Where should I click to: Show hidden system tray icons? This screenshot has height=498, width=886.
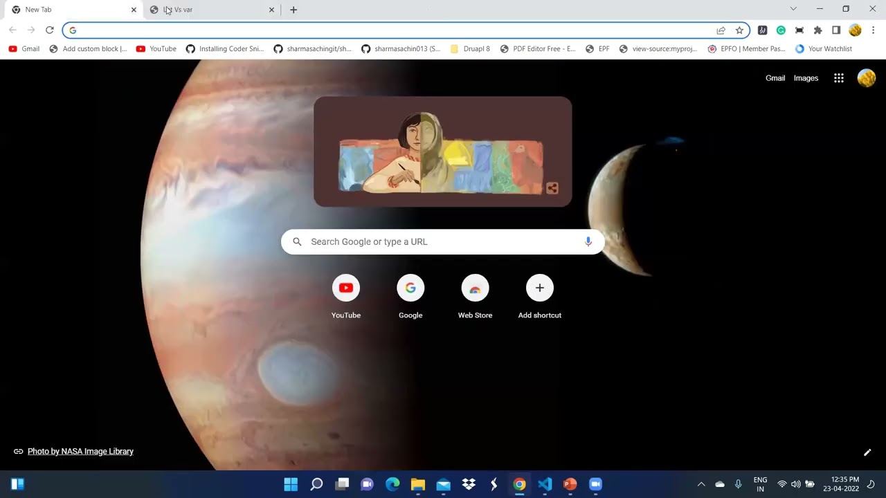pyautogui.click(x=701, y=484)
